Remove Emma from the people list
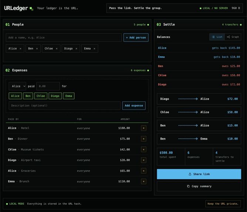This screenshot has height=212, width=247. pos(94,49)
